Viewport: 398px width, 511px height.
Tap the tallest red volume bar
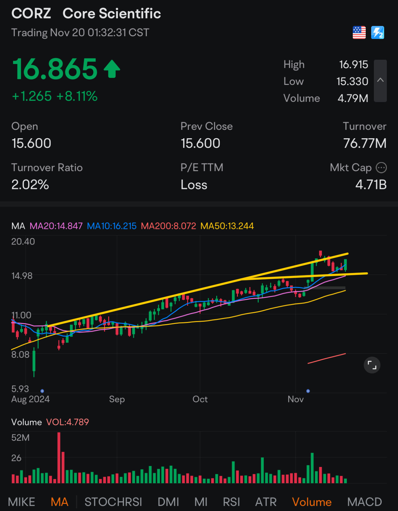[59, 458]
